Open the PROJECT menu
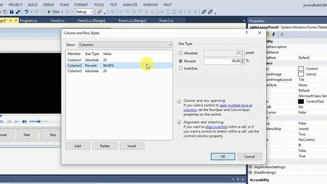This screenshot has width=327, height=184. (15, 5)
